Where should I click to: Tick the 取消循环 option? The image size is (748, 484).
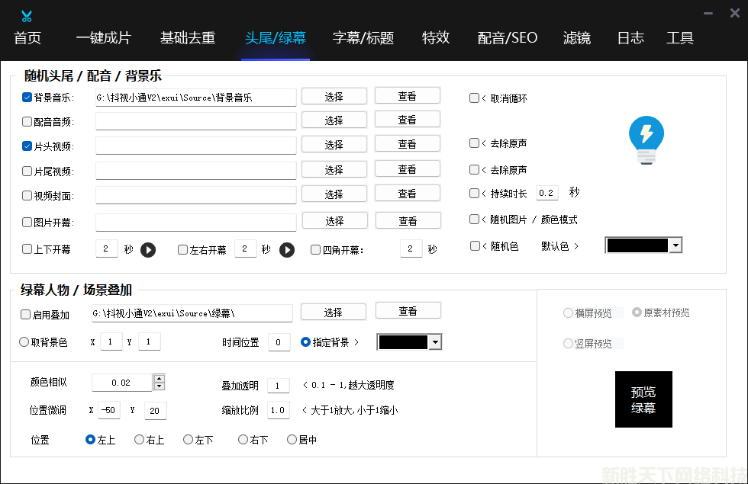(474, 98)
